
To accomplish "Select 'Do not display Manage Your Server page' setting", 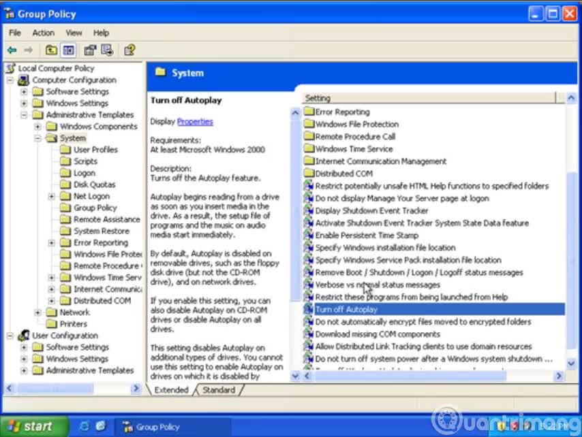I will (402, 198).
